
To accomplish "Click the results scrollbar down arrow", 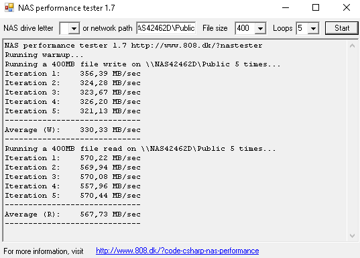I will coord(352,236).
